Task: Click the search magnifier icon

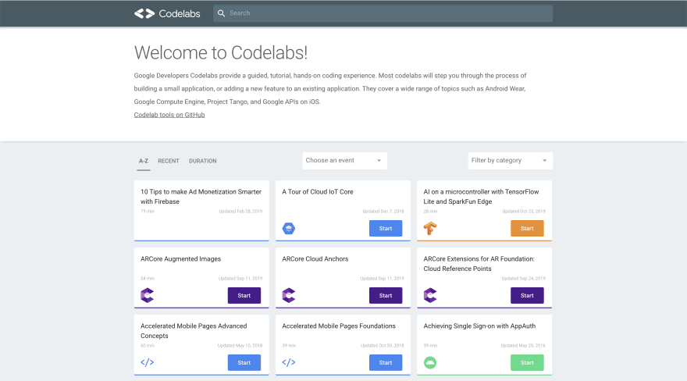Action: point(221,13)
